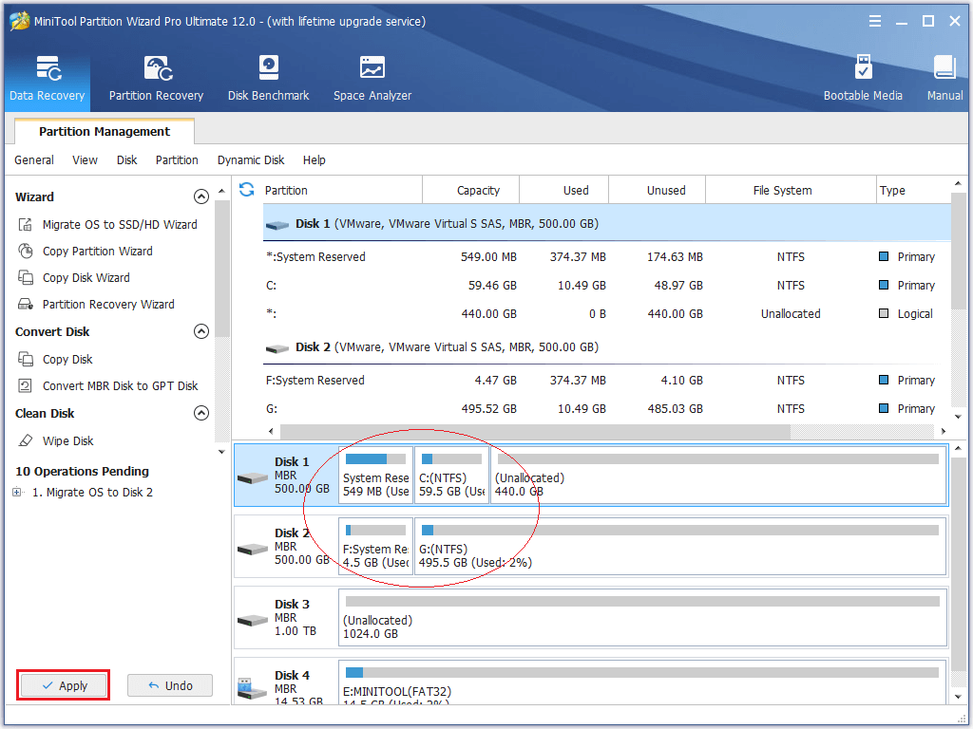
Task: Open the hamburger menu in title bar
Action: [x=874, y=21]
